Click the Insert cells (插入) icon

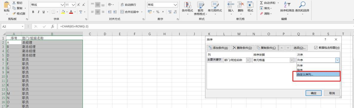(231, 5)
